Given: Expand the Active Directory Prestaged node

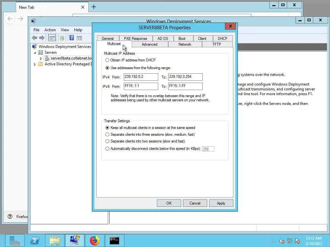Looking at the screenshot, I should point(35,64).
